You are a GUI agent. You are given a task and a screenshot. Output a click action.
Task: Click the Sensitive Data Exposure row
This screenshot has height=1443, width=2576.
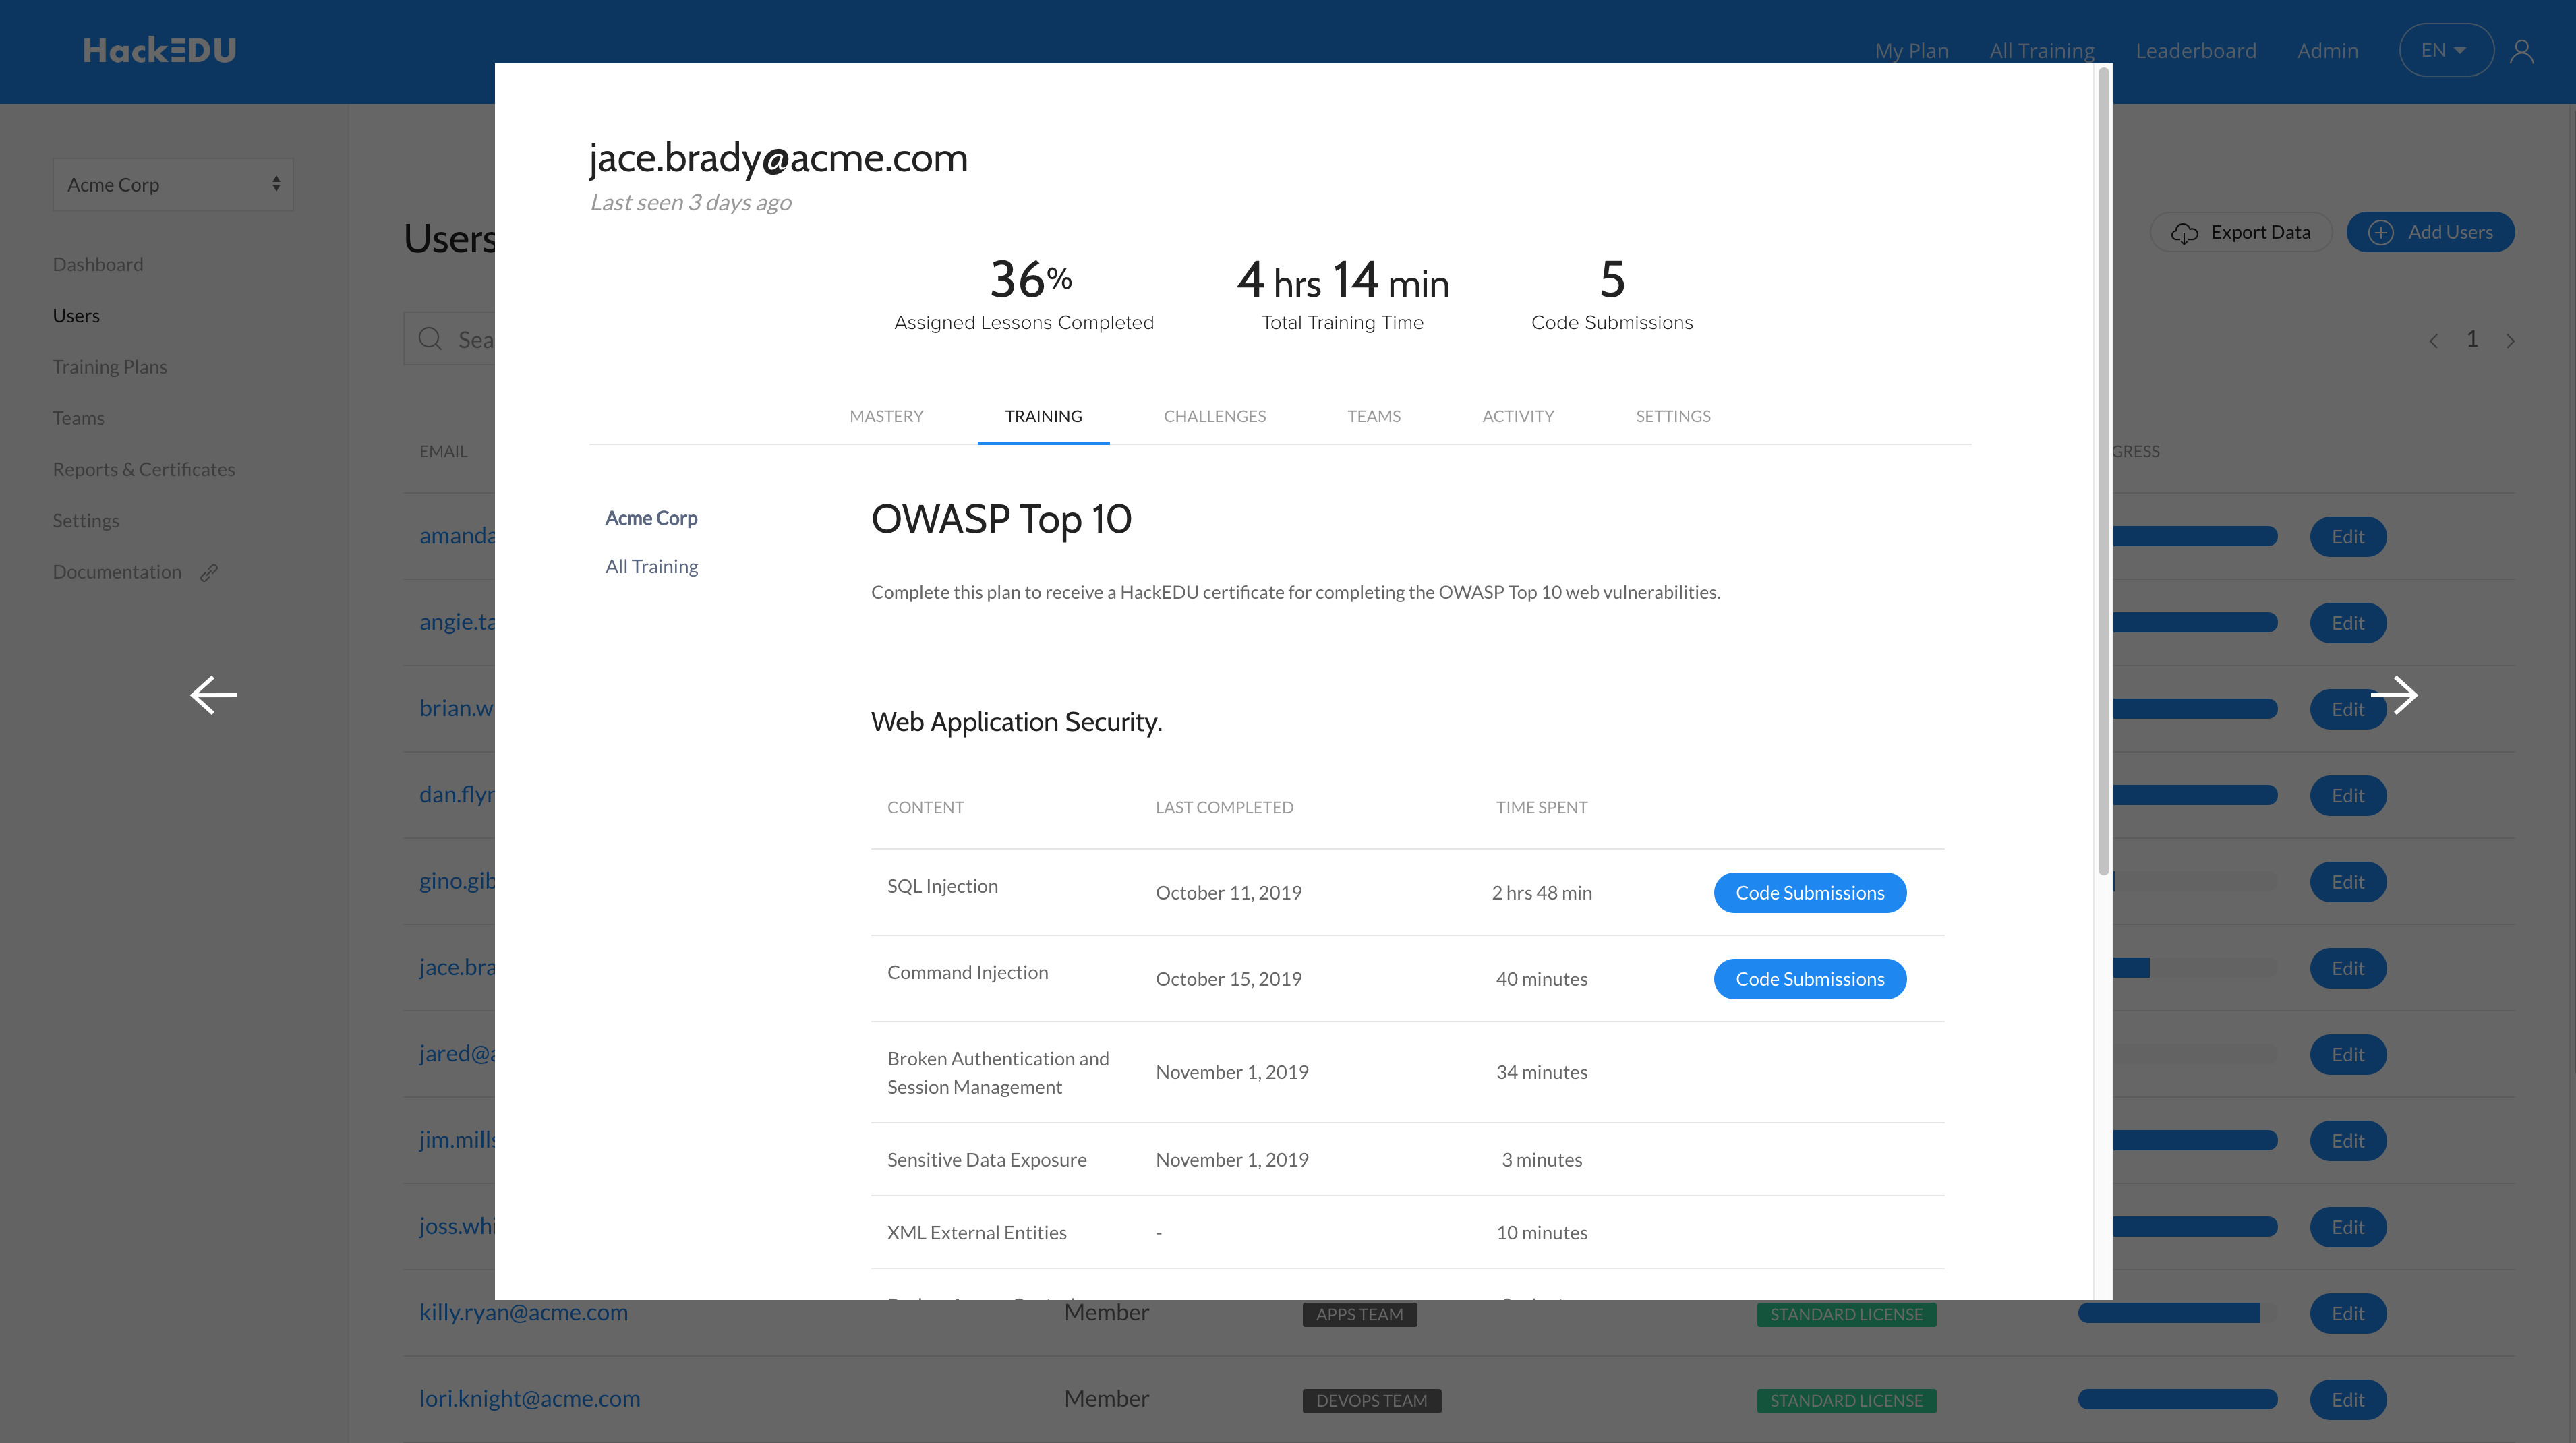point(1407,1159)
